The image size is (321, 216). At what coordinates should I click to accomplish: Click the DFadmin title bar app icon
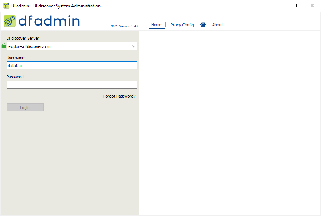(x=6, y=6)
